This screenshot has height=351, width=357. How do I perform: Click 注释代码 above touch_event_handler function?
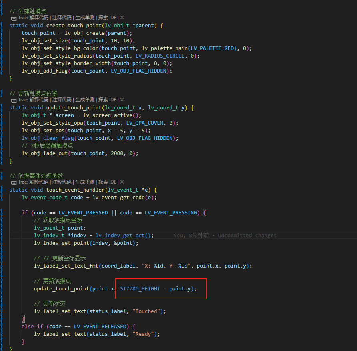62,182
